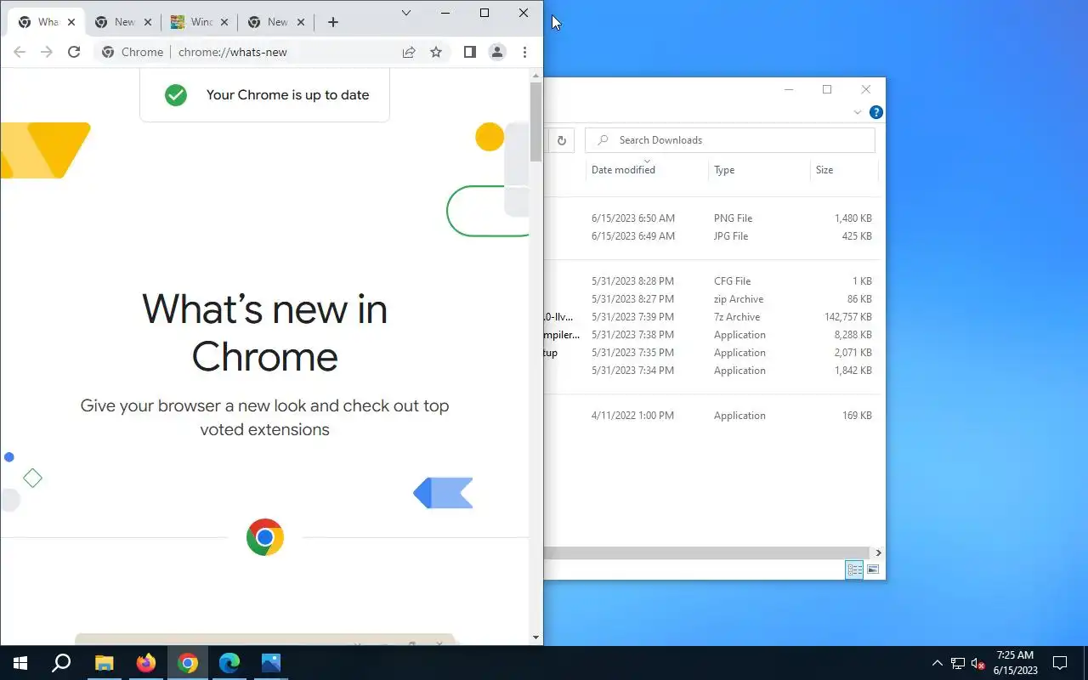1088x680 pixels.
Task: Click the Search Downloads field
Action: tap(730, 140)
